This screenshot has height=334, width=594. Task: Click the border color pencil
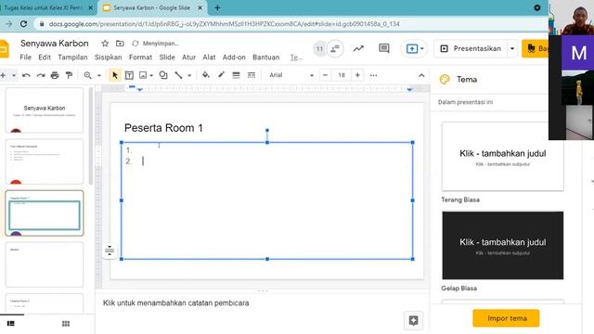[x=221, y=75]
